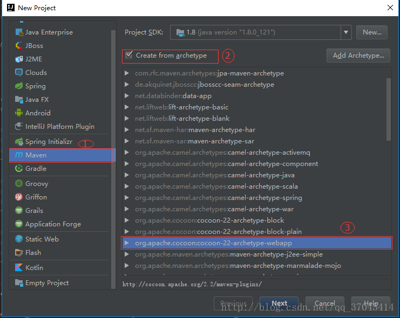Select the Gradle project type

coord(60,168)
